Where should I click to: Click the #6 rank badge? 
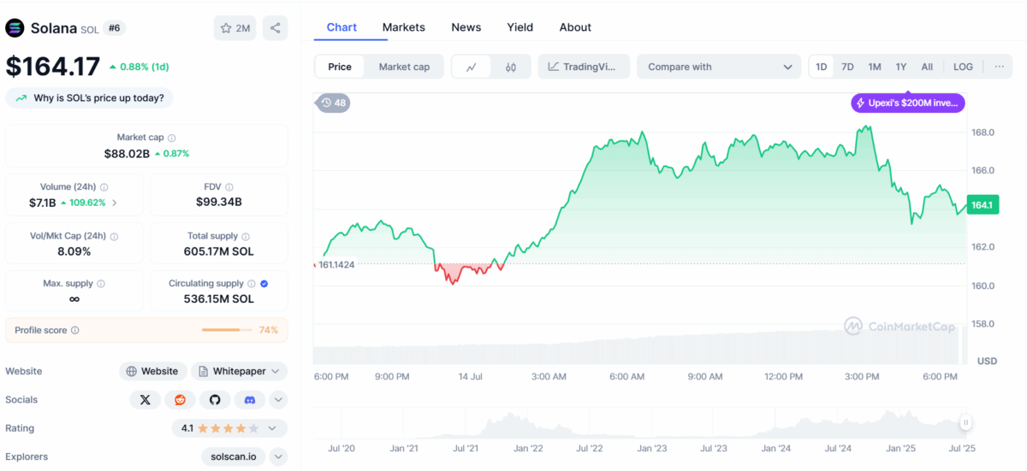pos(115,28)
